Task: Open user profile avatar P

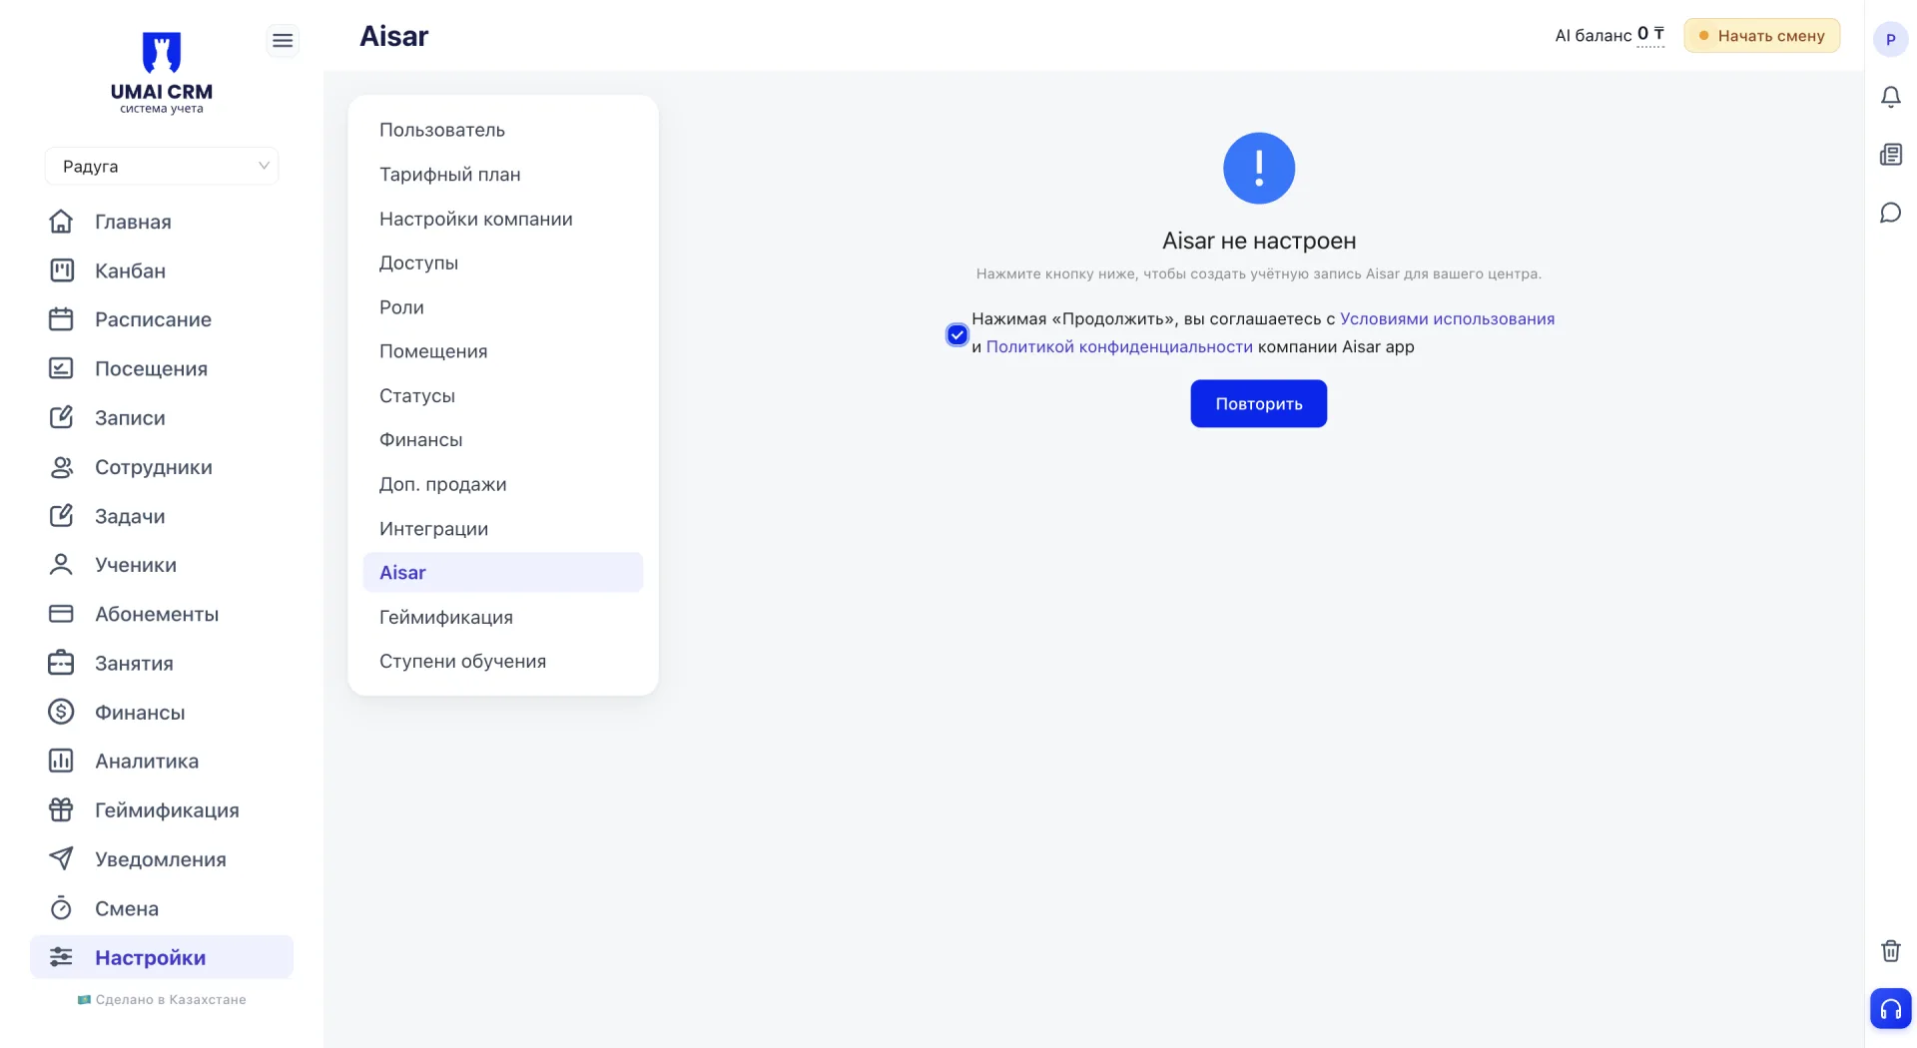Action: click(1890, 40)
